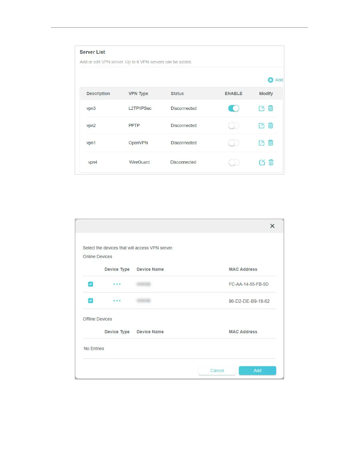Click the Description column header
359x475 pixels.
point(98,94)
